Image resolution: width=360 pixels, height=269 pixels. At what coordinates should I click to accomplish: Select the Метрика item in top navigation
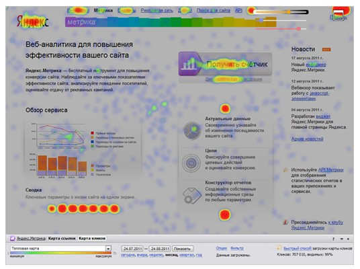pos(103,10)
